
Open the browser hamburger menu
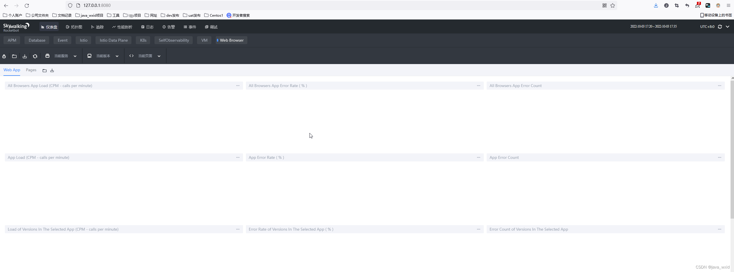point(729,5)
